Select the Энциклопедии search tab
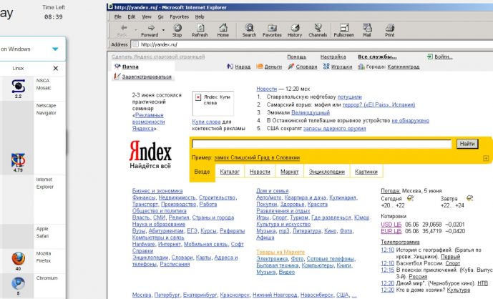Viewport: 493px width, 299px height. [327, 172]
